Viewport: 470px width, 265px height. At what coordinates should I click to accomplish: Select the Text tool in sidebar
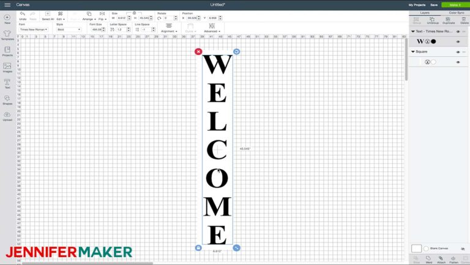click(x=7, y=84)
